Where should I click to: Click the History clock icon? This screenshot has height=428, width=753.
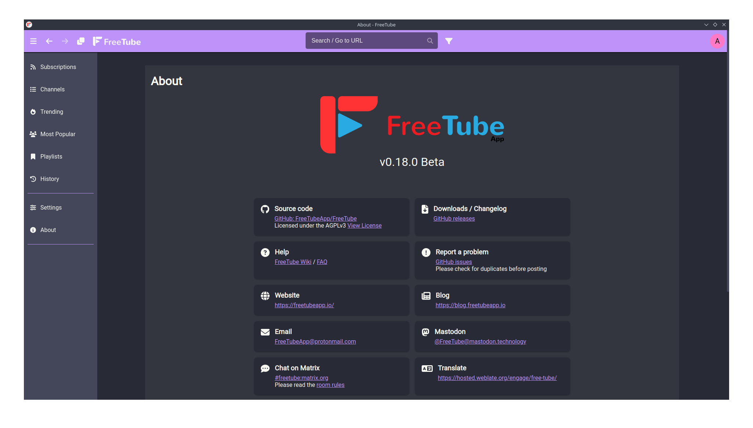pyautogui.click(x=33, y=179)
